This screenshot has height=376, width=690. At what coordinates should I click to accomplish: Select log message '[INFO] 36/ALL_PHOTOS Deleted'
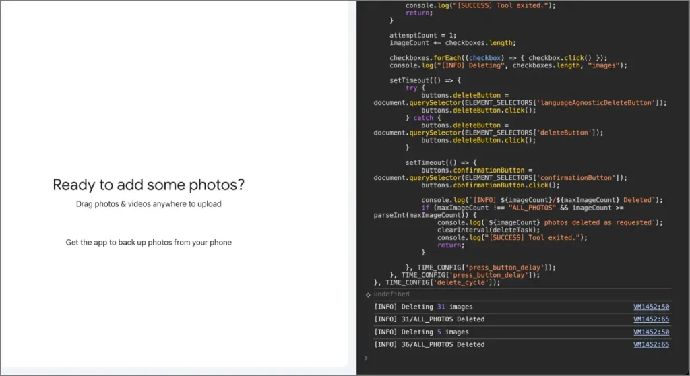click(429, 344)
